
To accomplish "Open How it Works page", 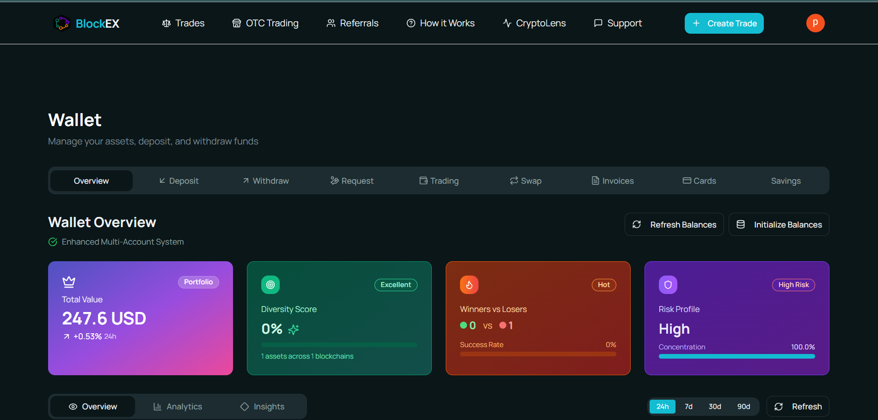I will [440, 23].
